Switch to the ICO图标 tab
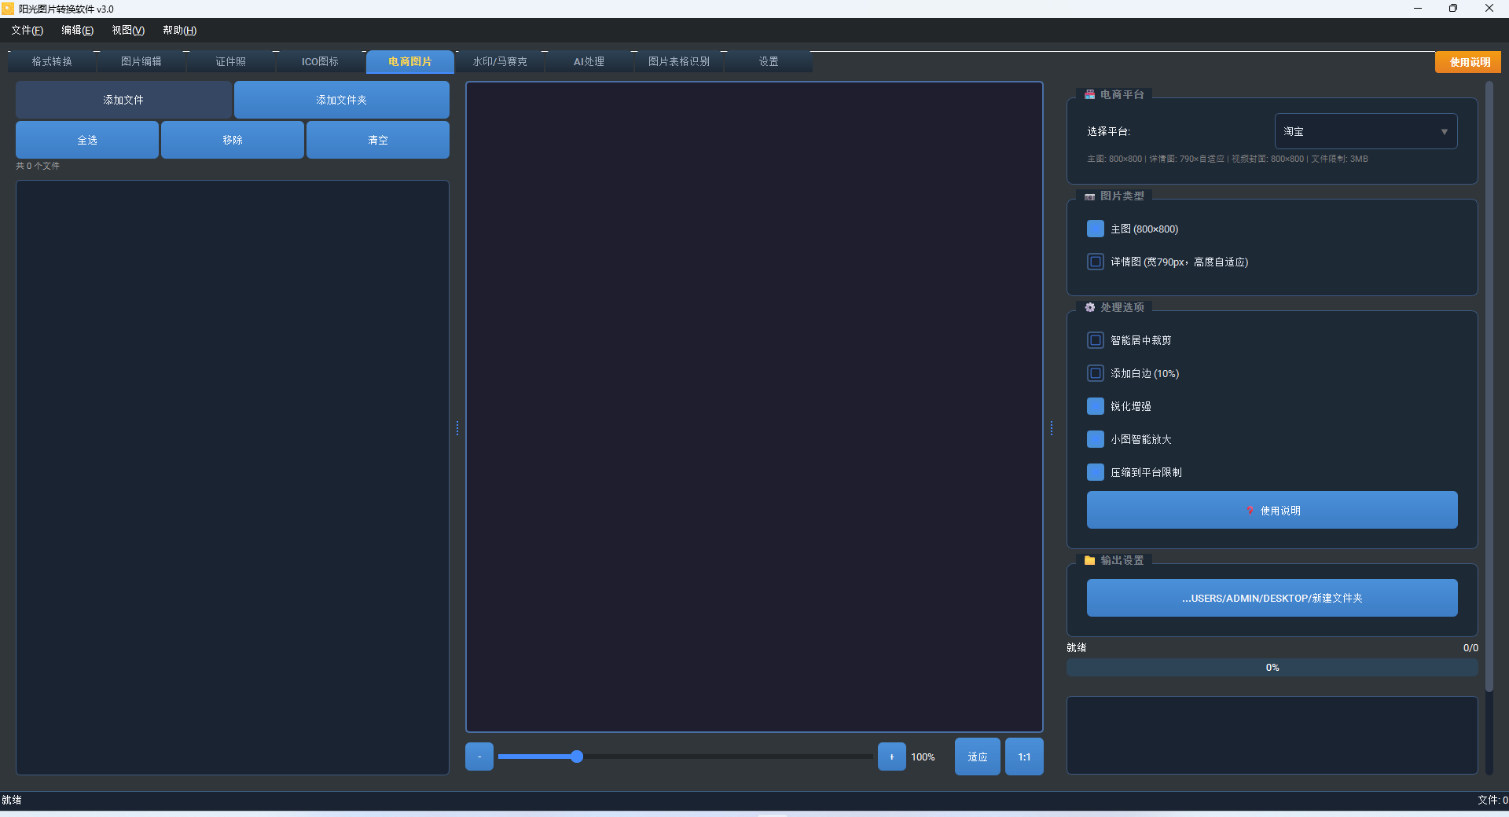This screenshot has height=817, width=1509. click(320, 61)
